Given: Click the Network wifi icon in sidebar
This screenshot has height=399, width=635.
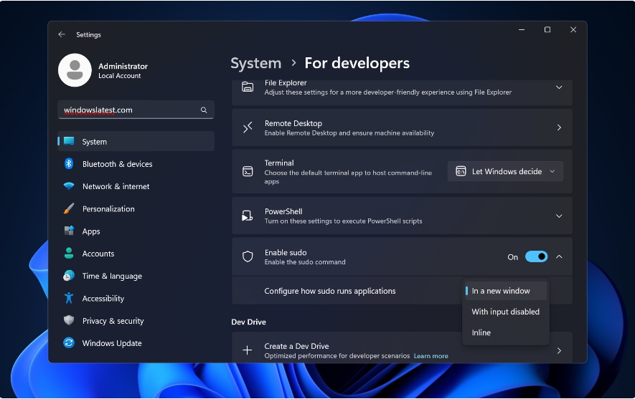Looking at the screenshot, I should tap(69, 186).
